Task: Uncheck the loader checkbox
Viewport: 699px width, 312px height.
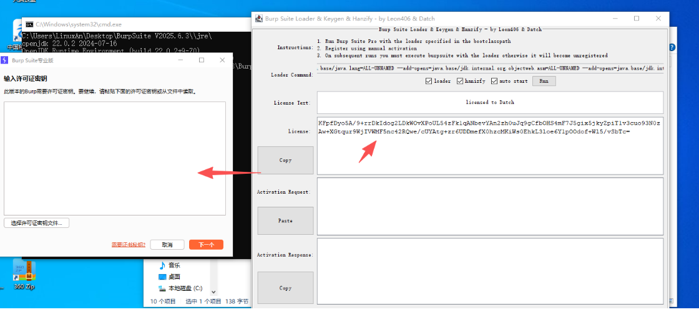Action: (x=428, y=81)
